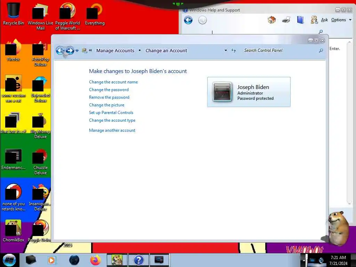Select Change an Account breadcrumb
The width and height of the screenshot is (356, 267).
click(166, 51)
